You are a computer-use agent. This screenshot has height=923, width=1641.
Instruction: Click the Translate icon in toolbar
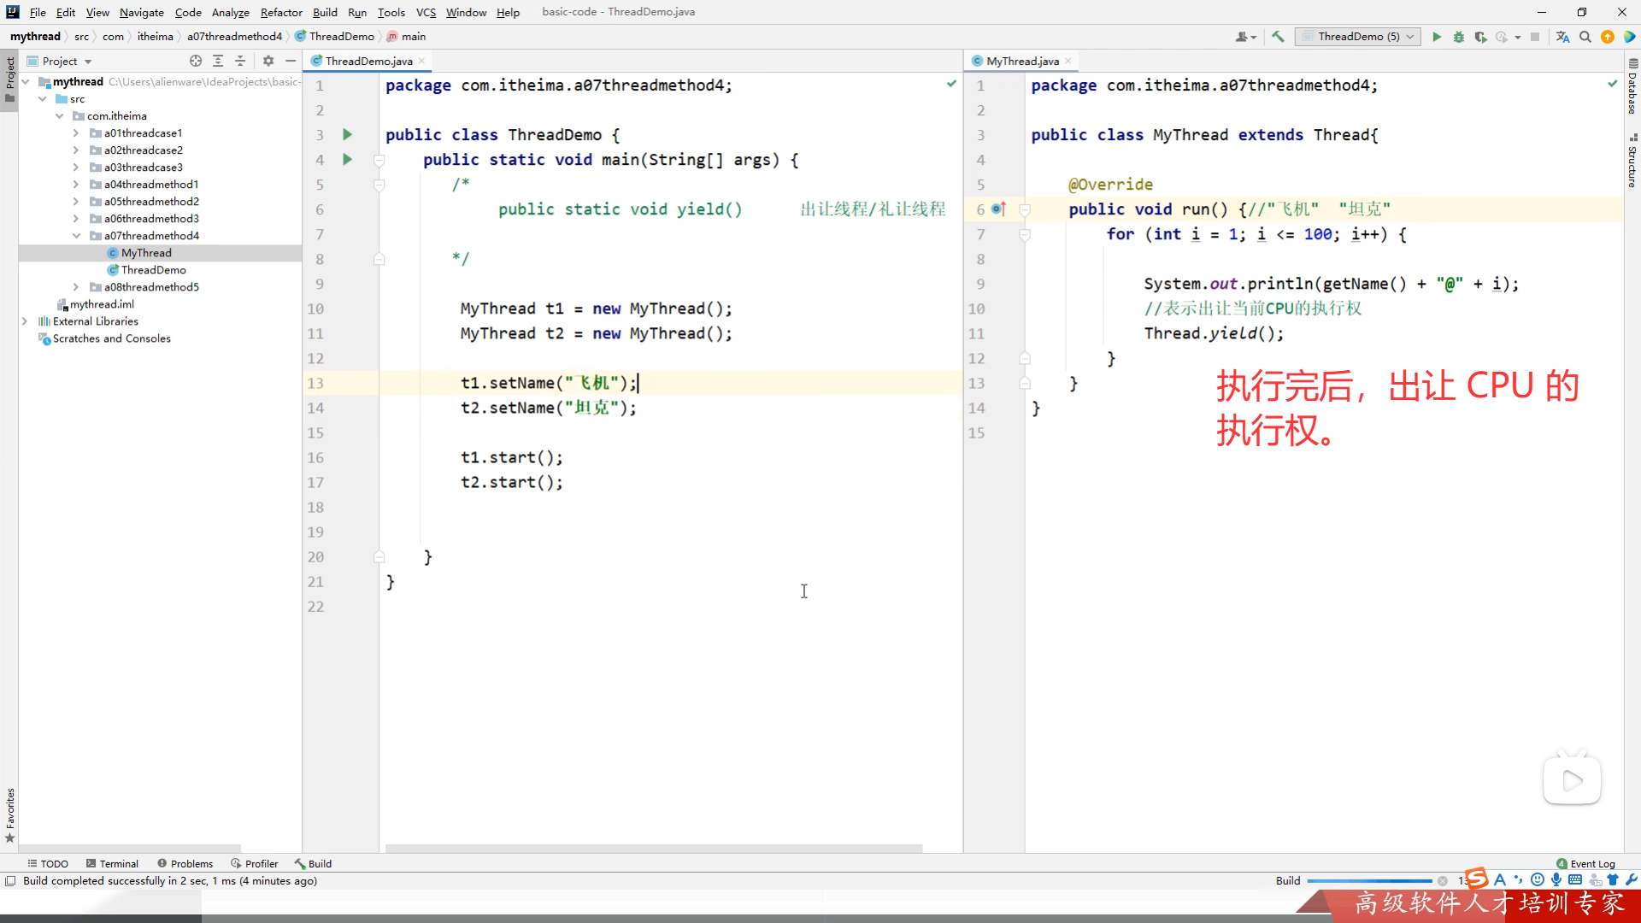1563,37
